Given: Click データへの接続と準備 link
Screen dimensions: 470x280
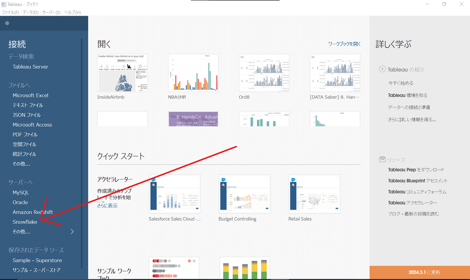Looking at the screenshot, I should [x=409, y=107].
